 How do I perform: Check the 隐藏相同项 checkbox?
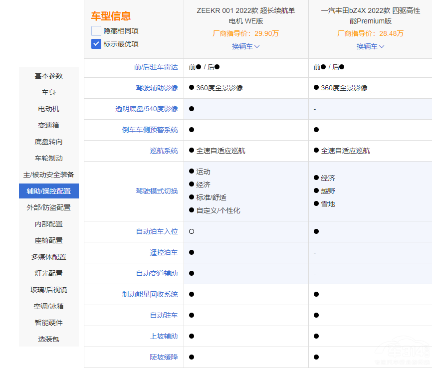(x=96, y=31)
